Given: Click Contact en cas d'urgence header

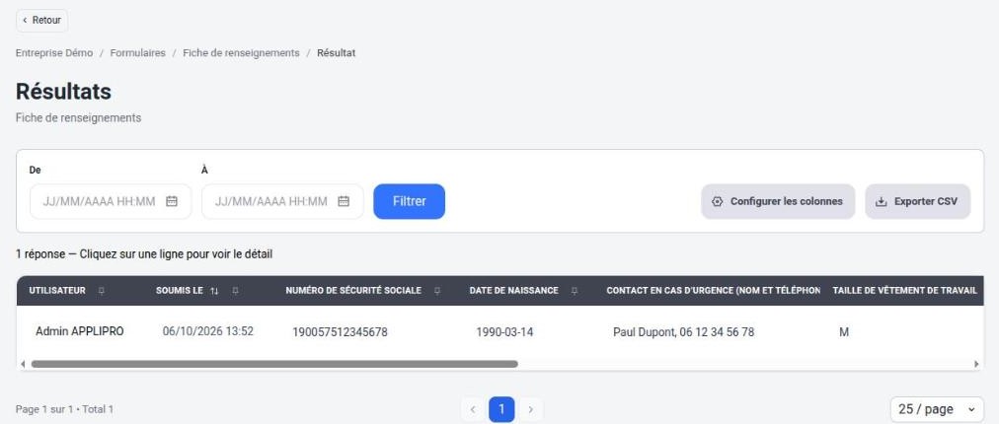Looking at the screenshot, I should pyautogui.click(x=713, y=290).
